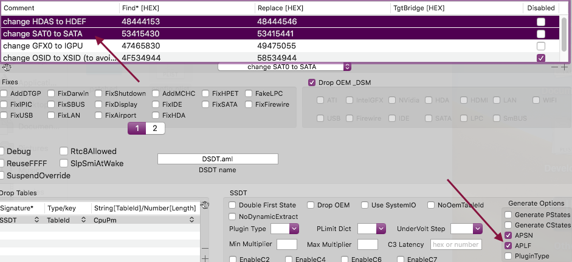Enable FixUSB fix
572x262 pixels.
4,115
